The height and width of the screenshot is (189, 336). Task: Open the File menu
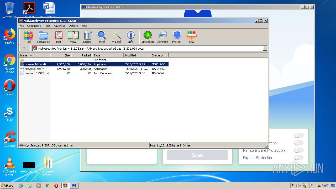(22, 26)
